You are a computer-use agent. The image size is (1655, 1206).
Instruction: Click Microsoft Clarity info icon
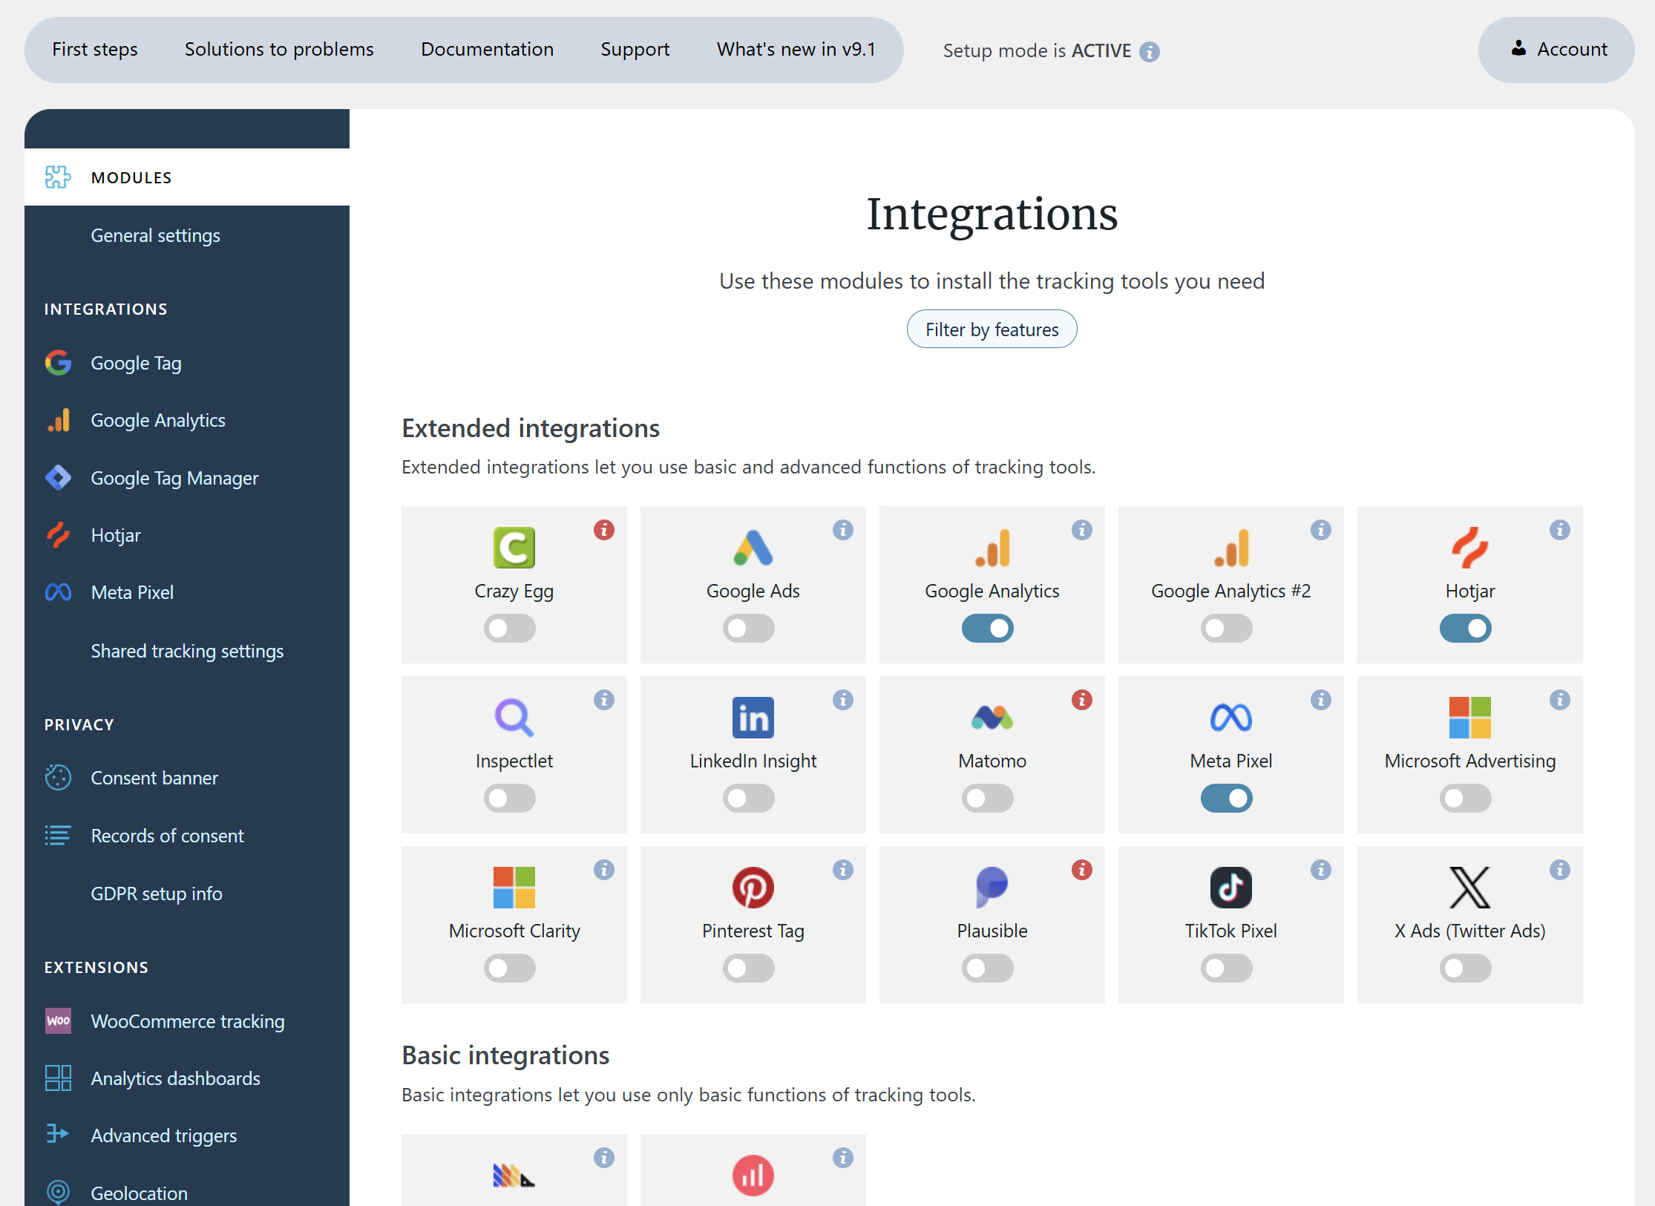click(604, 870)
